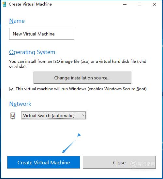
Task: Click the ISO image file description text
Action: click(x=78, y=64)
